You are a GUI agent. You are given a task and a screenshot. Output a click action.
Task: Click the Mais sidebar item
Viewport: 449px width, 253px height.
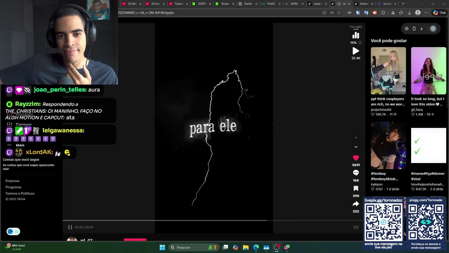tap(20, 145)
